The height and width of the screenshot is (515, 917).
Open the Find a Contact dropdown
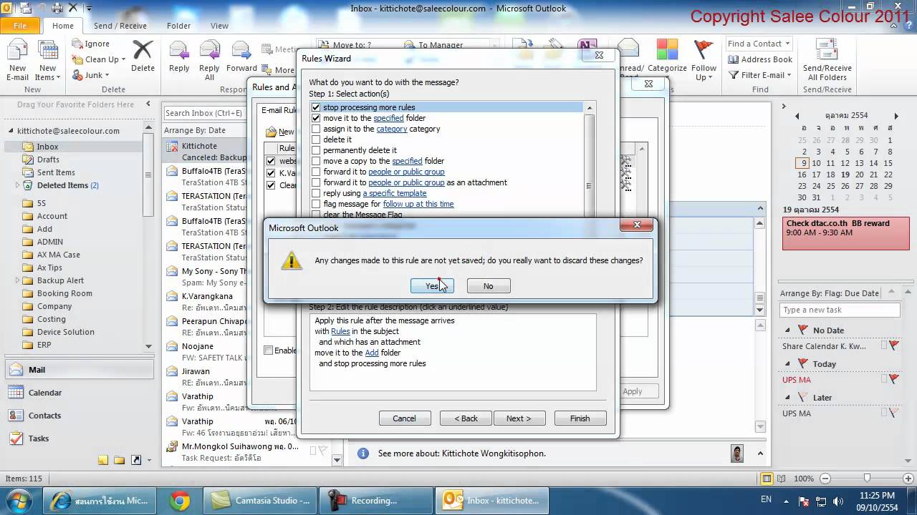click(787, 44)
